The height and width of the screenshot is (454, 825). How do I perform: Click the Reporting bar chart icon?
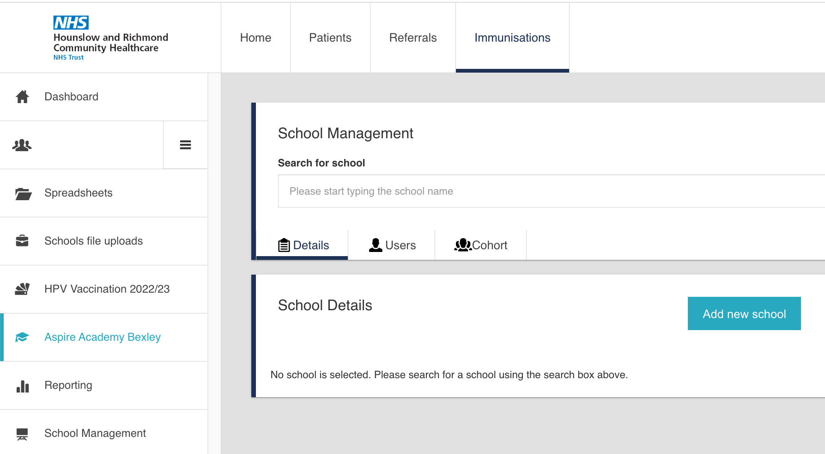click(x=22, y=386)
